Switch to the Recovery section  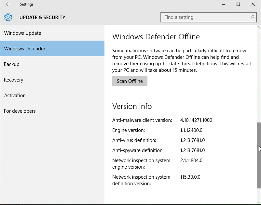click(13, 80)
